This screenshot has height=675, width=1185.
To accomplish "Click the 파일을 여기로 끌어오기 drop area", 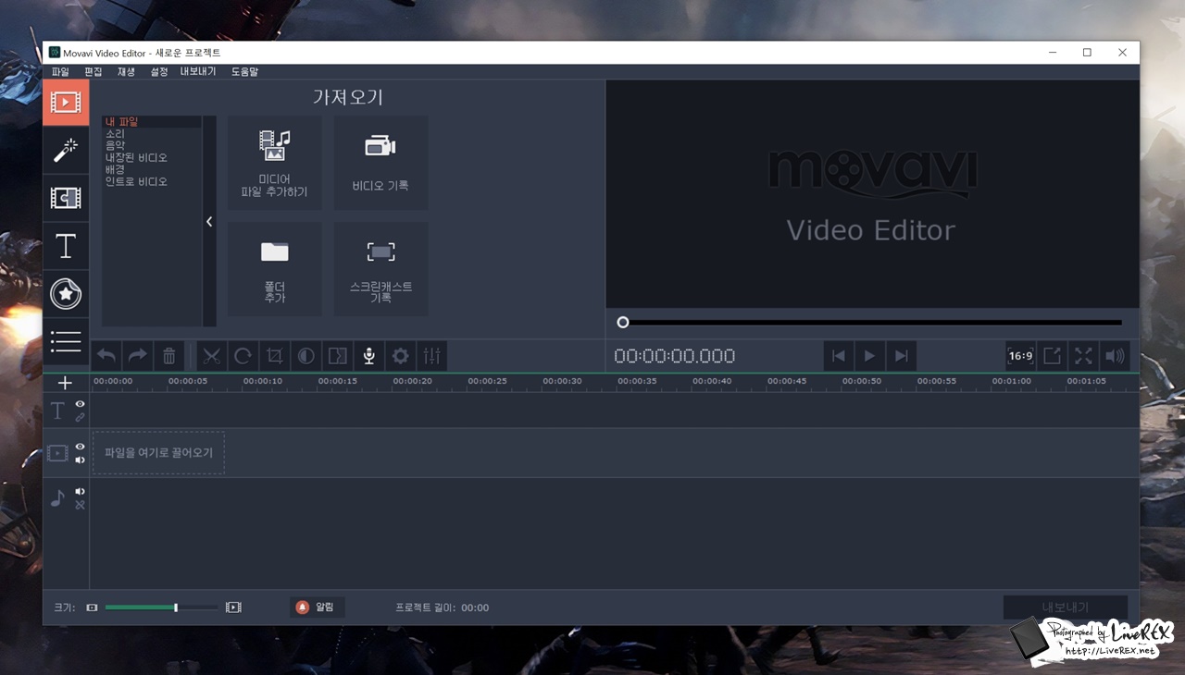I will coord(158,453).
